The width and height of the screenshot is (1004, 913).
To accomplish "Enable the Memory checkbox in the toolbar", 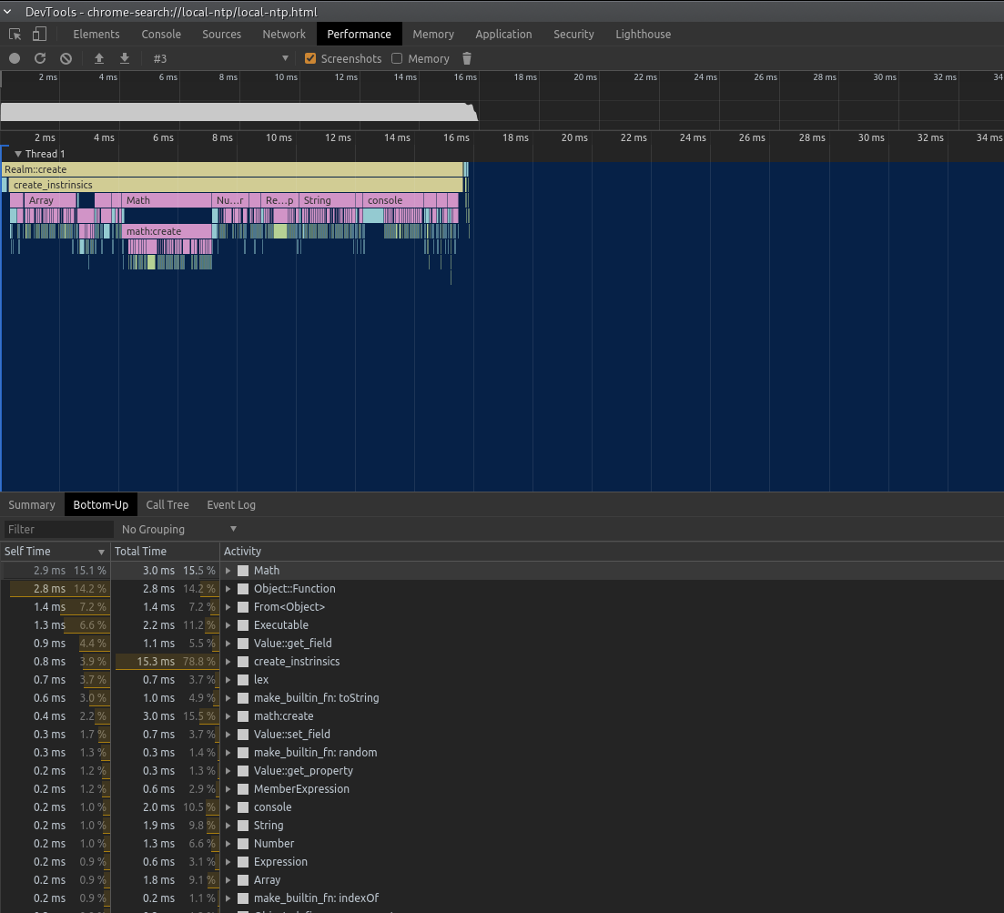I will tap(397, 58).
